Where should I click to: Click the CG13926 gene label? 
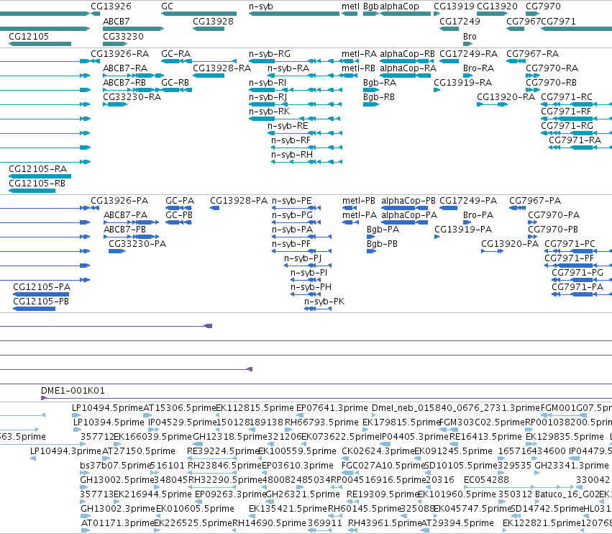pos(111,6)
